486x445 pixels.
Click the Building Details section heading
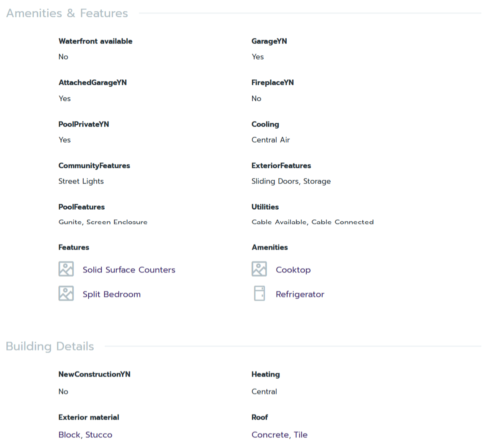point(50,346)
